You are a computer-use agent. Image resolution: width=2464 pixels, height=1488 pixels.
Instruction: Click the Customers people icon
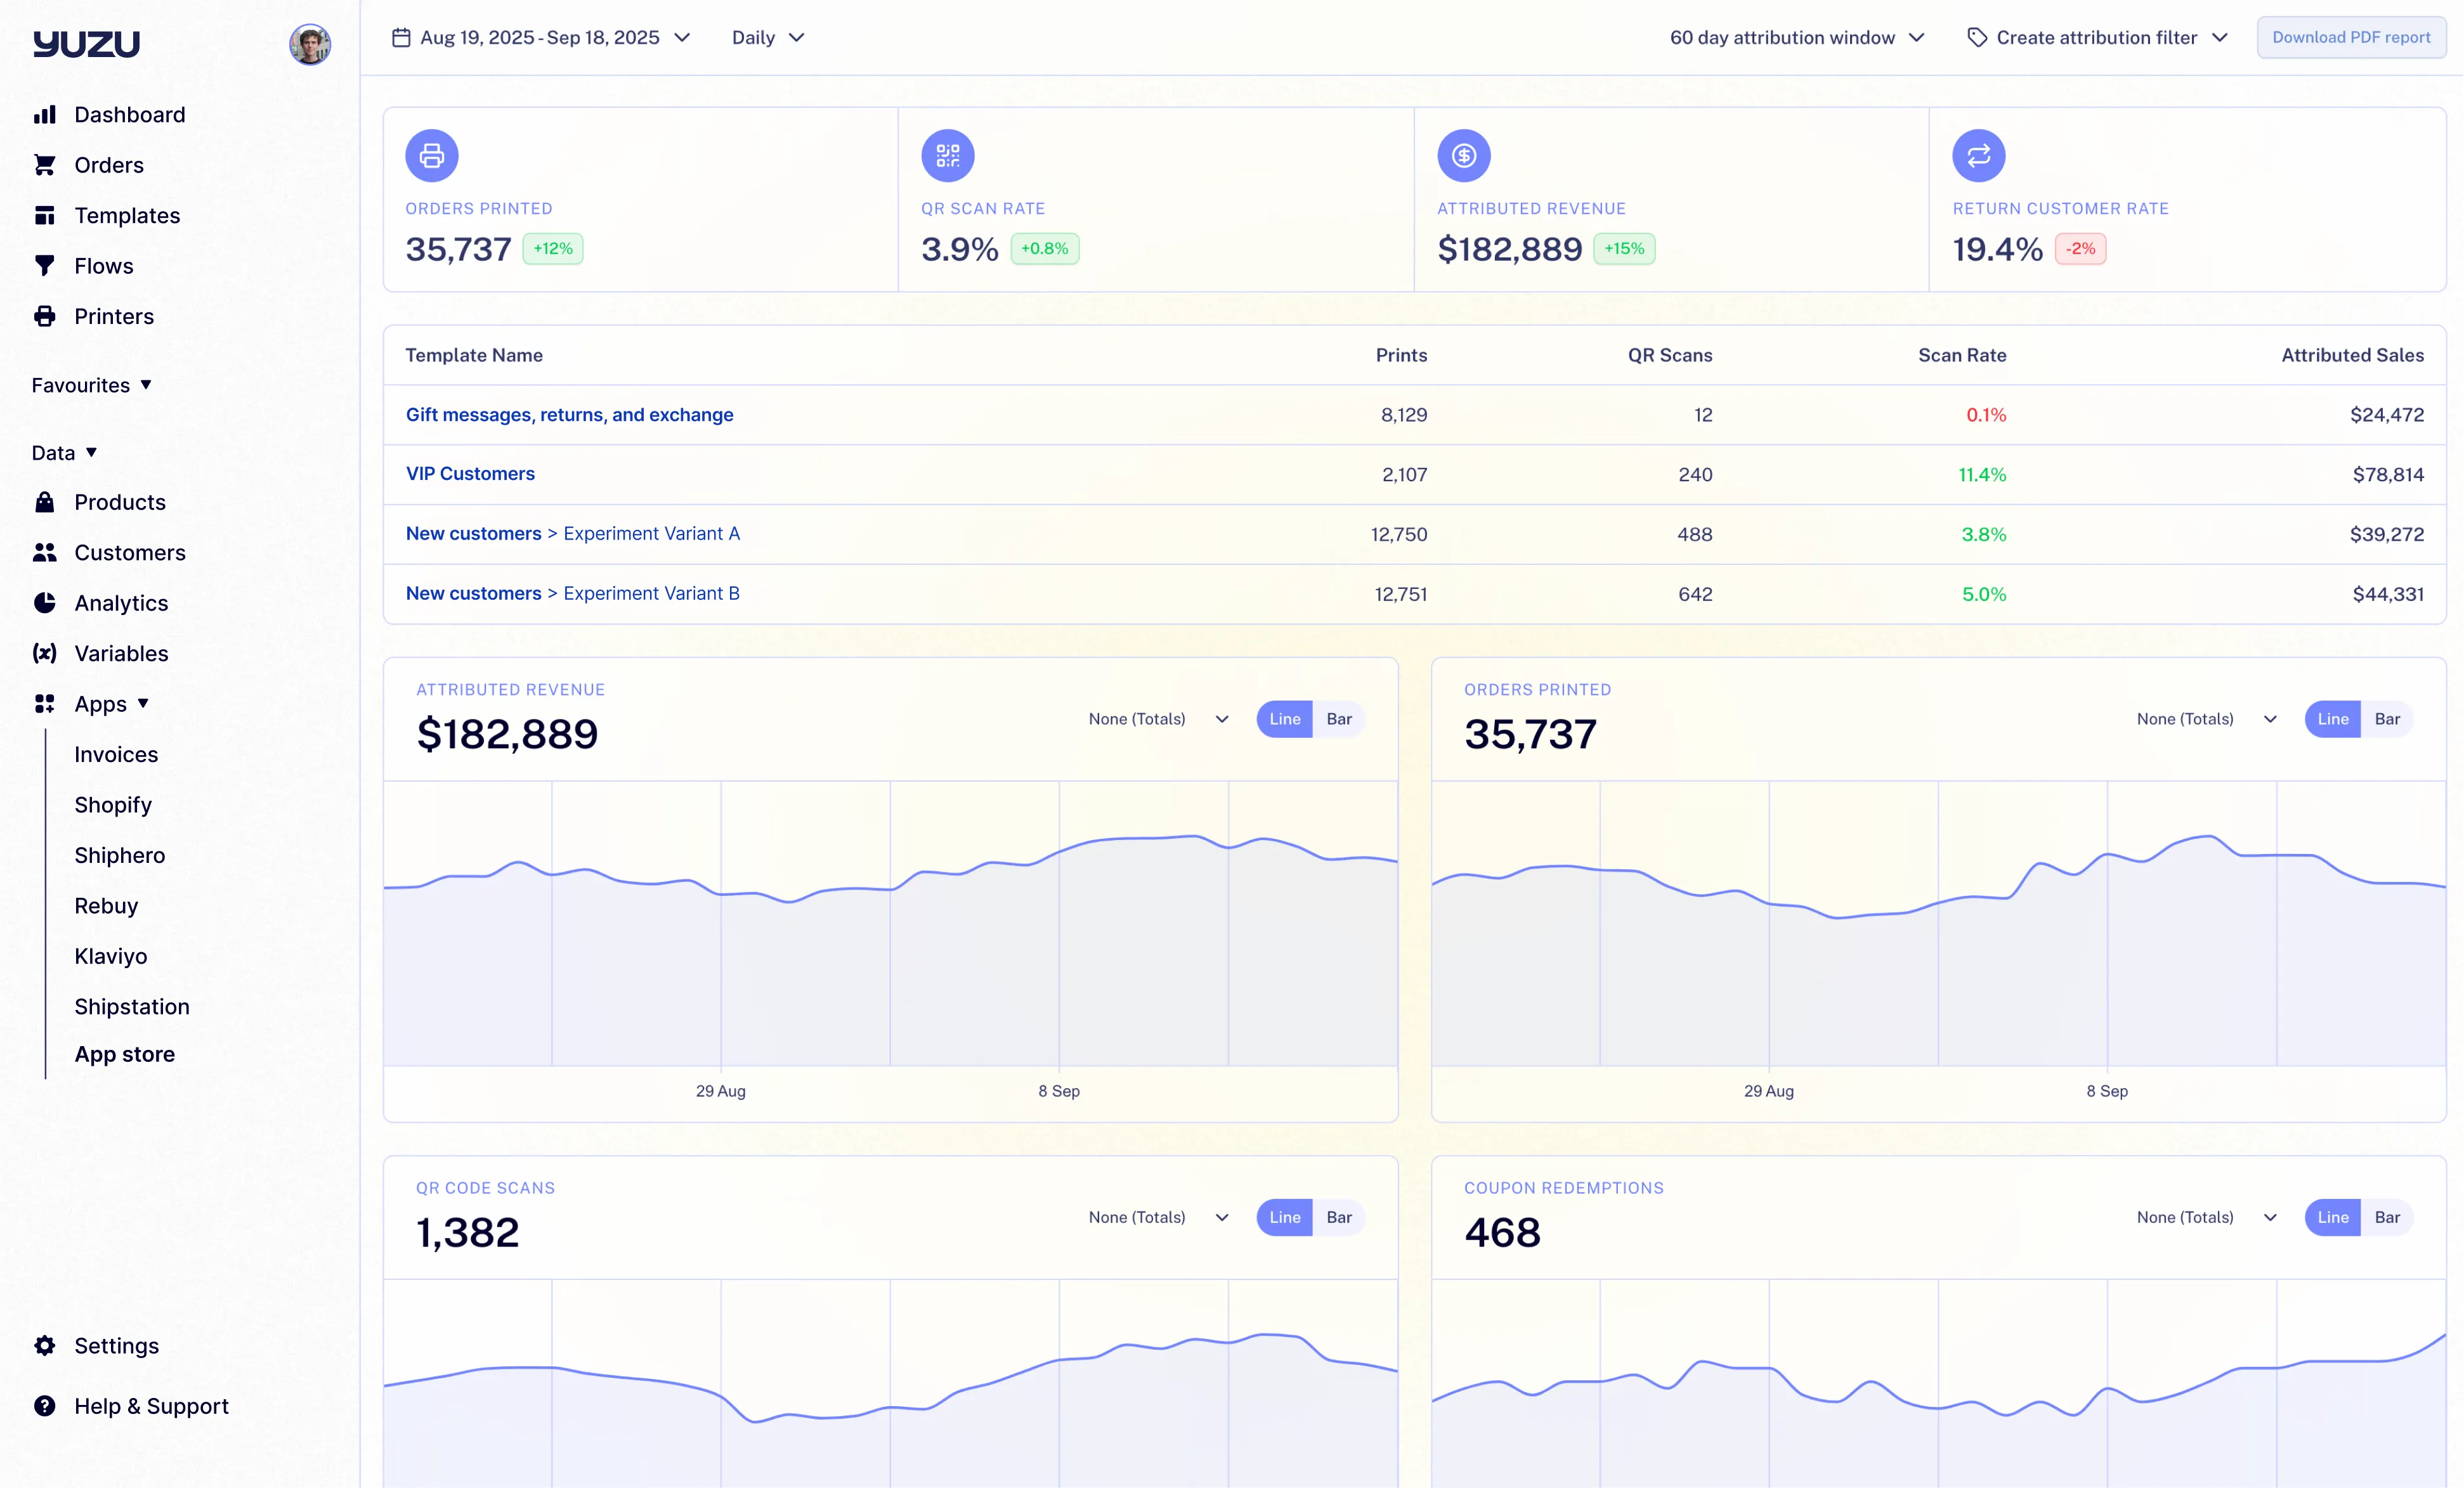click(46, 552)
